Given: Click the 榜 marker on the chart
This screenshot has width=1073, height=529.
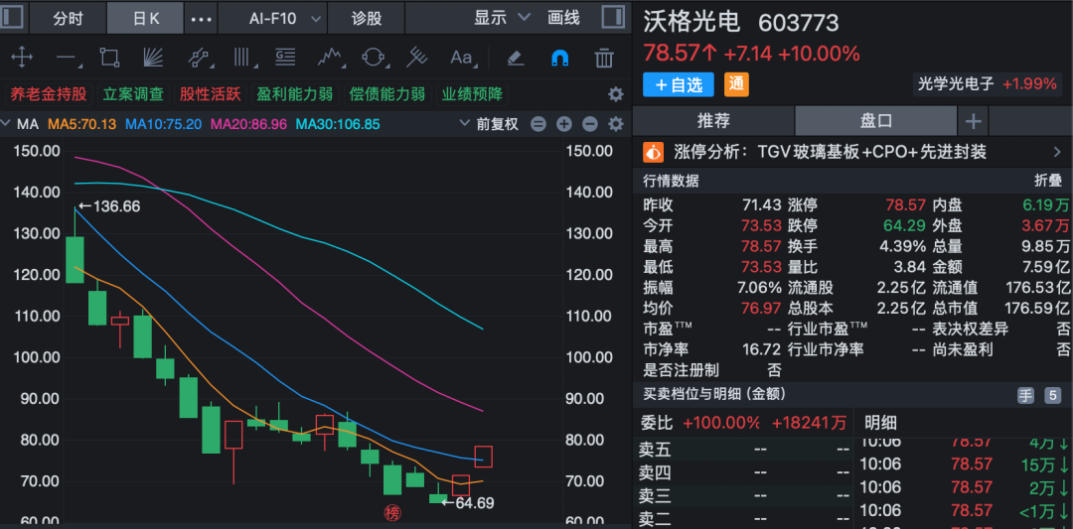Looking at the screenshot, I should 392,512.
